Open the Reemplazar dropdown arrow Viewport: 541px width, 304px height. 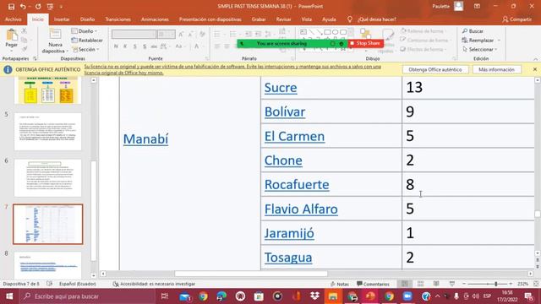click(x=499, y=41)
